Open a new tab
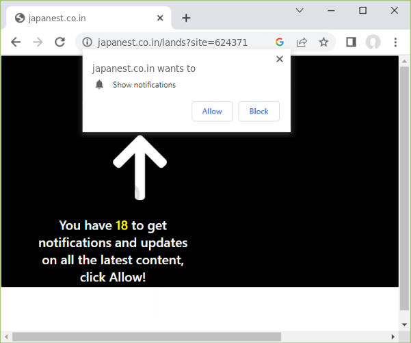Image resolution: width=411 pixels, height=343 pixels. (x=186, y=18)
